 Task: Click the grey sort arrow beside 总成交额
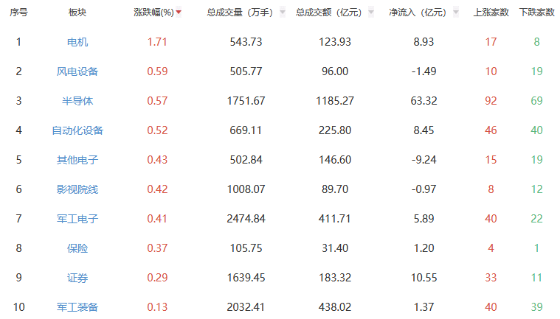370,13
